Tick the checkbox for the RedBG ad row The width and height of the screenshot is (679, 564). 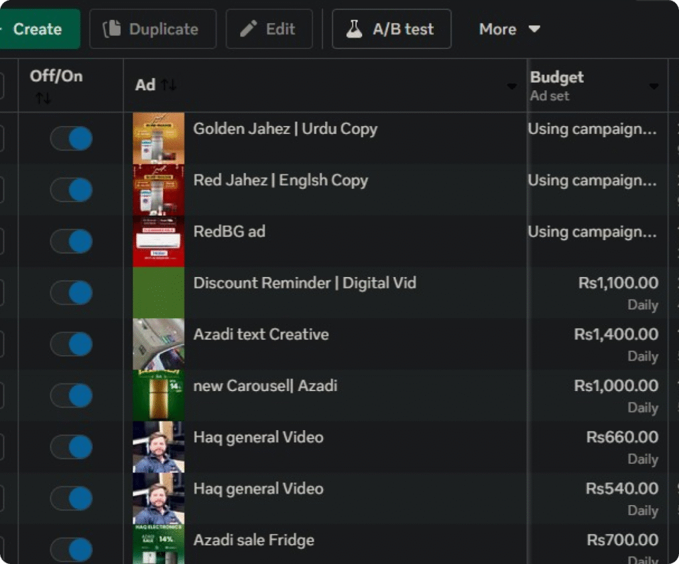pos(1,241)
